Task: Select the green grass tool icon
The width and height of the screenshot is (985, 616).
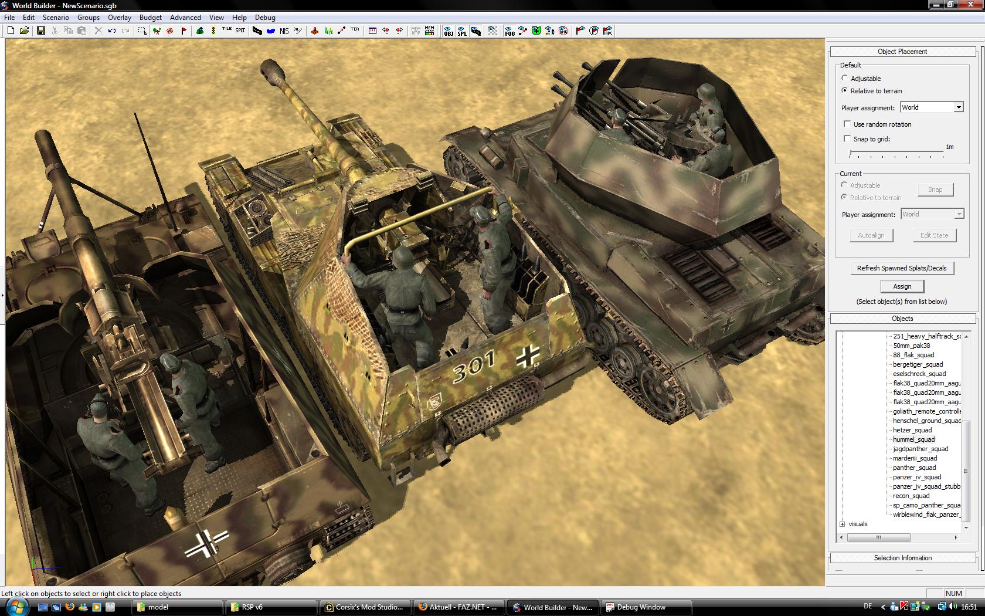Action: point(328,31)
